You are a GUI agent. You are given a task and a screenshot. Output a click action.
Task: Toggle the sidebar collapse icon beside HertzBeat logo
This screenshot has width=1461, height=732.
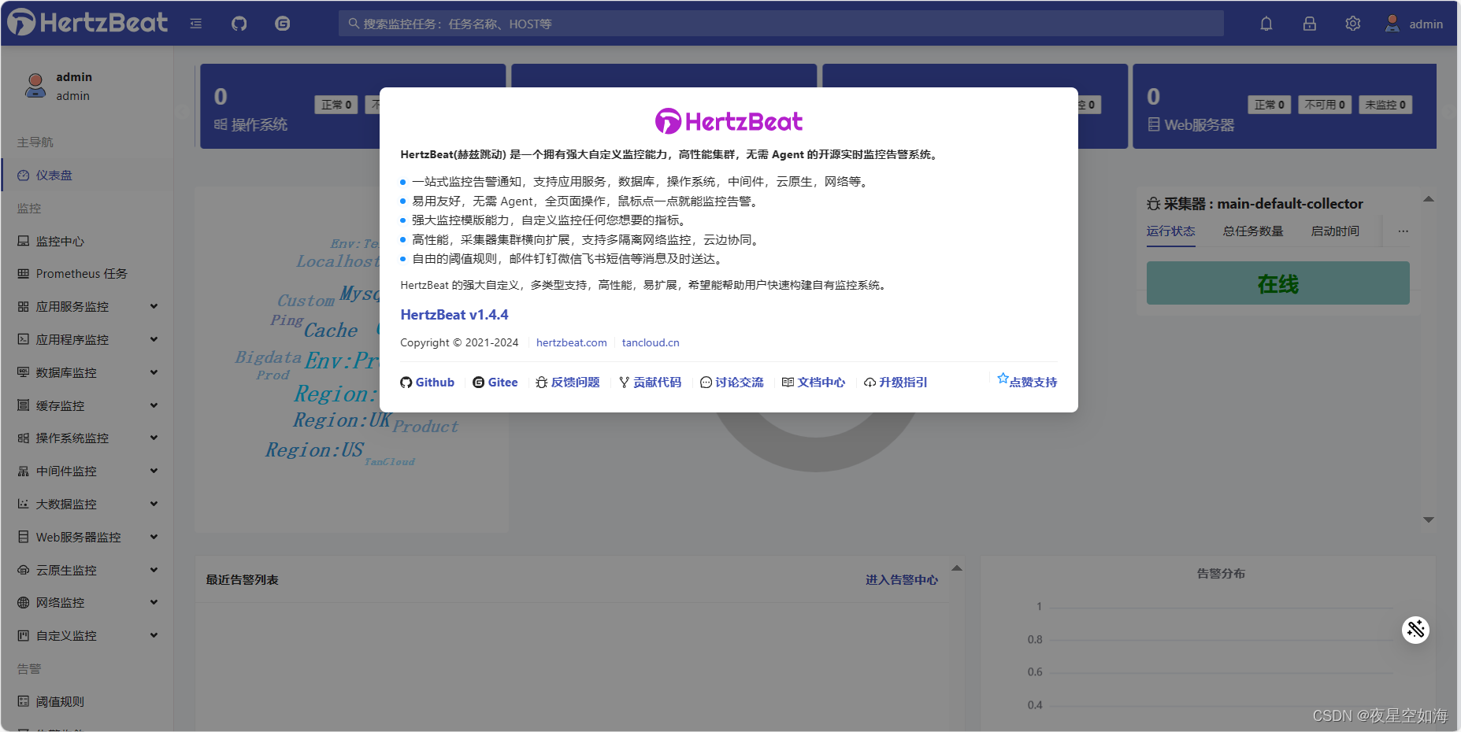click(195, 24)
